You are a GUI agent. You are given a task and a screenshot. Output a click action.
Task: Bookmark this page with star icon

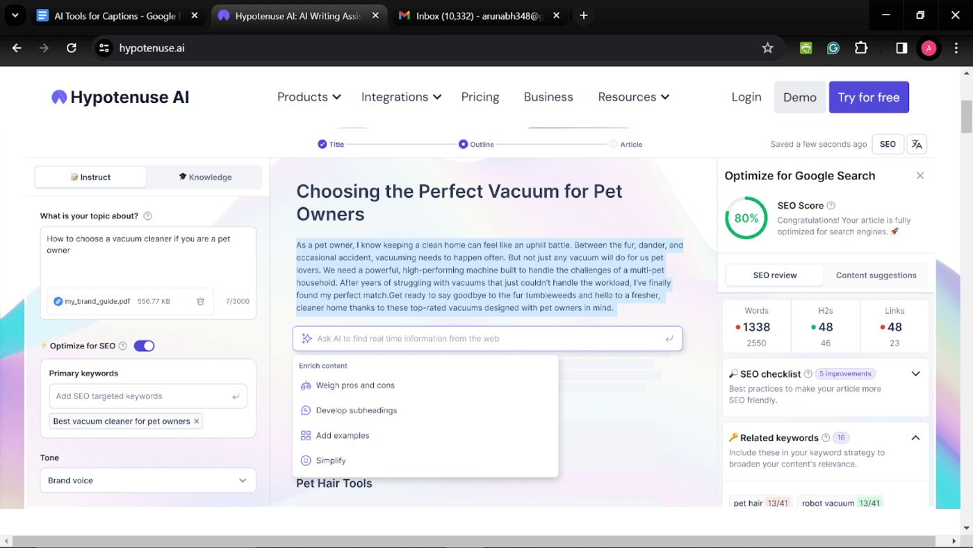(x=767, y=48)
